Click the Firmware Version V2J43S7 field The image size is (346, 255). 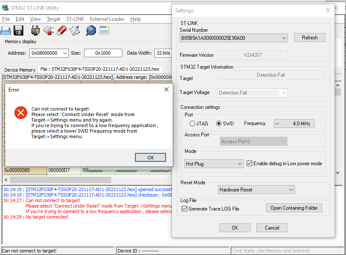point(253,55)
